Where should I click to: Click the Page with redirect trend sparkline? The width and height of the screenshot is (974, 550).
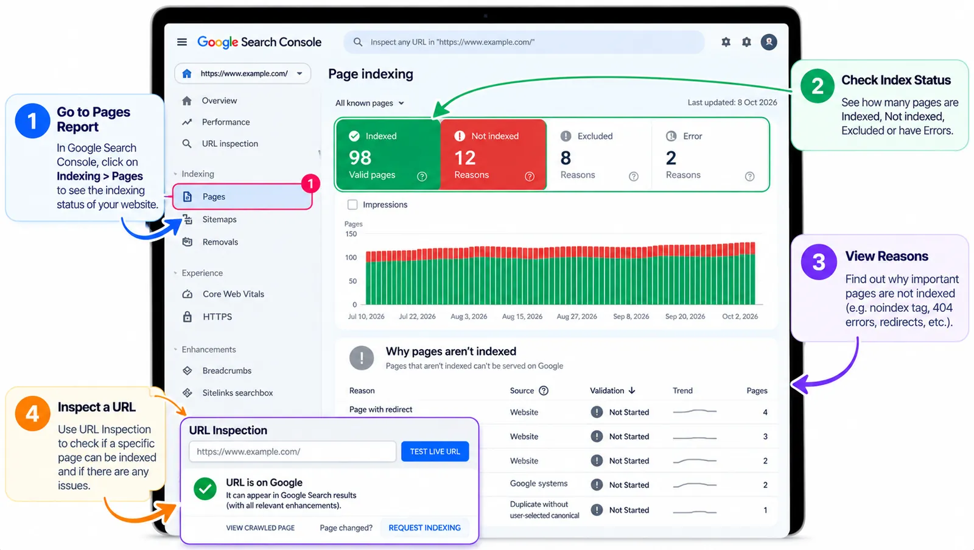(695, 412)
